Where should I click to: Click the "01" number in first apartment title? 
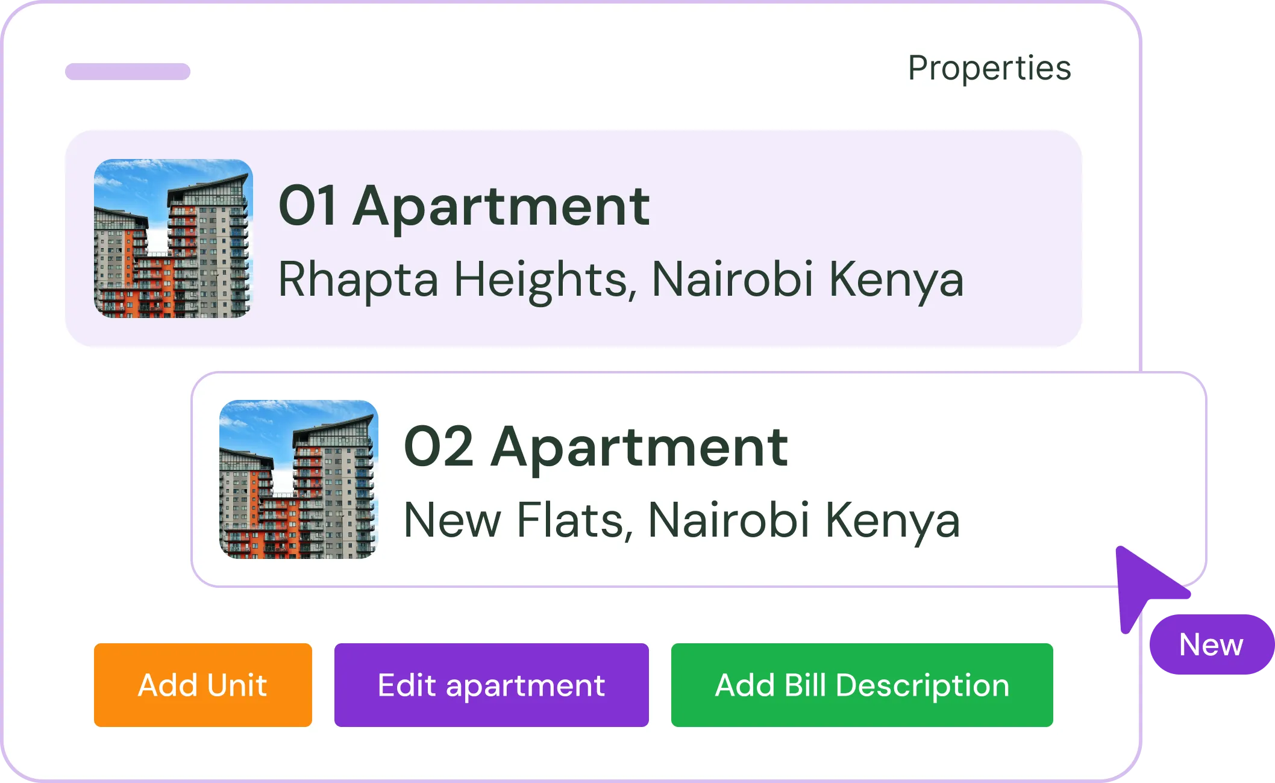tap(307, 207)
